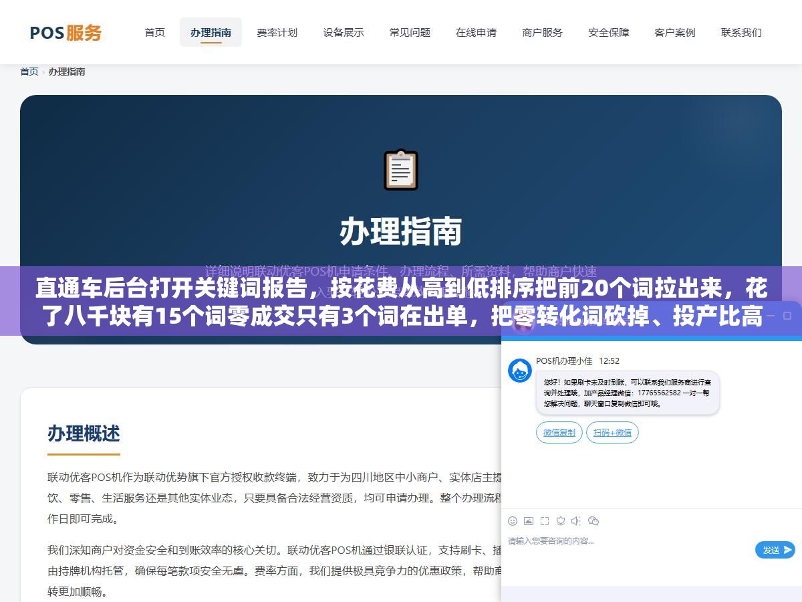
Task: Attach an image in the chat window
Action: (x=529, y=521)
